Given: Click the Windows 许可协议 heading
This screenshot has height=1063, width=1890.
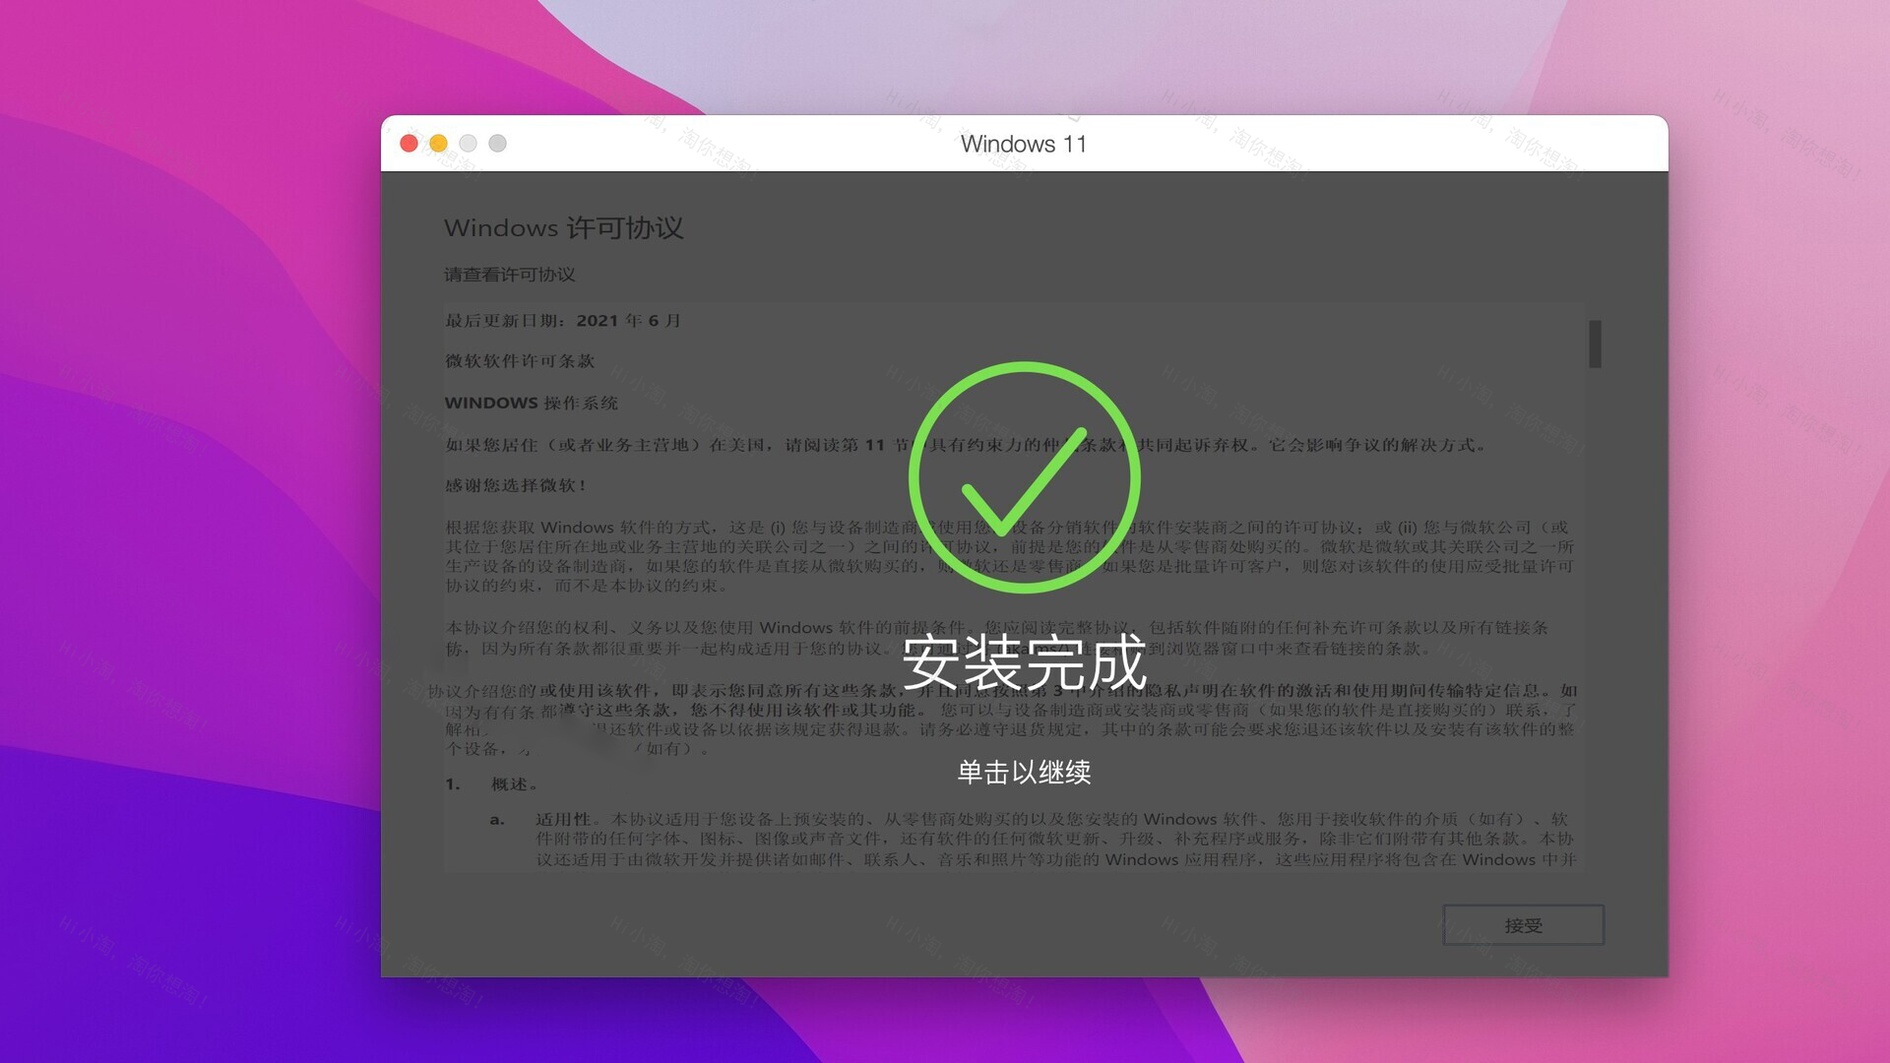Looking at the screenshot, I should pos(563,228).
